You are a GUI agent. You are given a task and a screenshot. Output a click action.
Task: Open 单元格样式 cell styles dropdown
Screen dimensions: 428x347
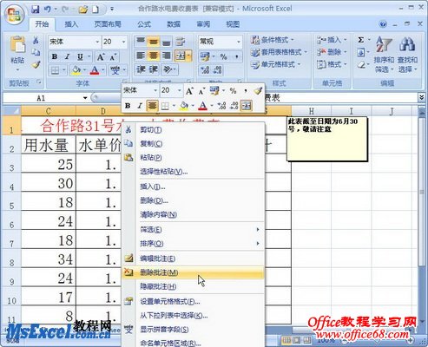click(275, 64)
